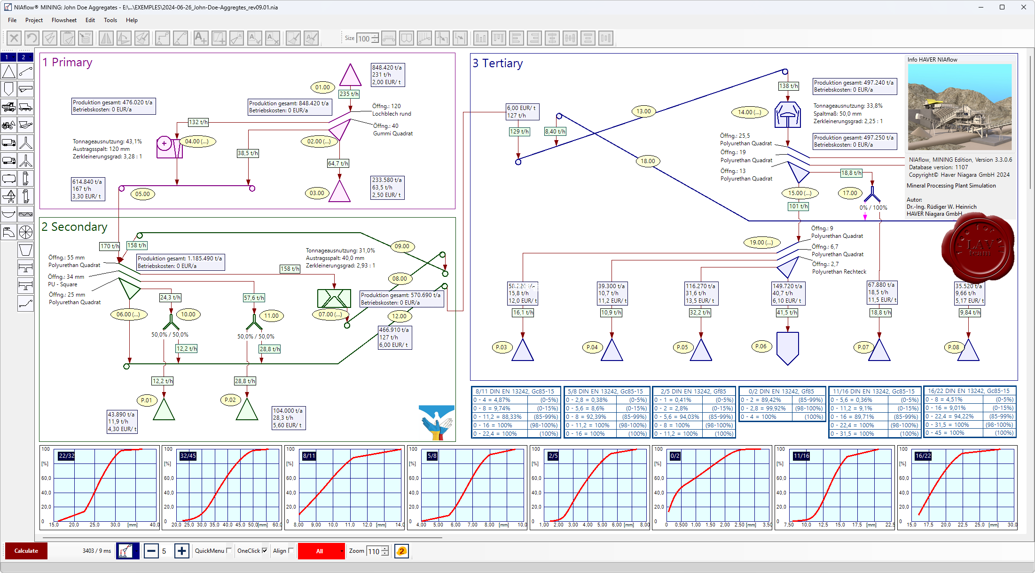Click the Calculate button at bottom left
This screenshot has width=1035, height=573.
[26, 550]
